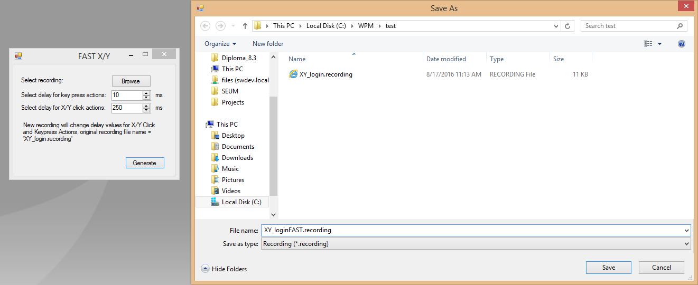Click Generate in FAST X/Y window
698x285 pixels.
pyautogui.click(x=145, y=163)
